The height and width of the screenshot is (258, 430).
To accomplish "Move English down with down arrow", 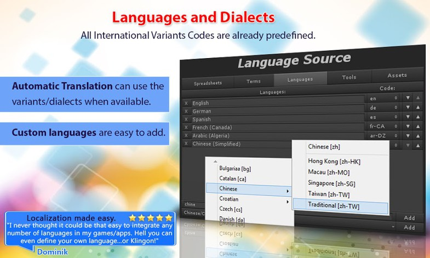I will (408, 98).
